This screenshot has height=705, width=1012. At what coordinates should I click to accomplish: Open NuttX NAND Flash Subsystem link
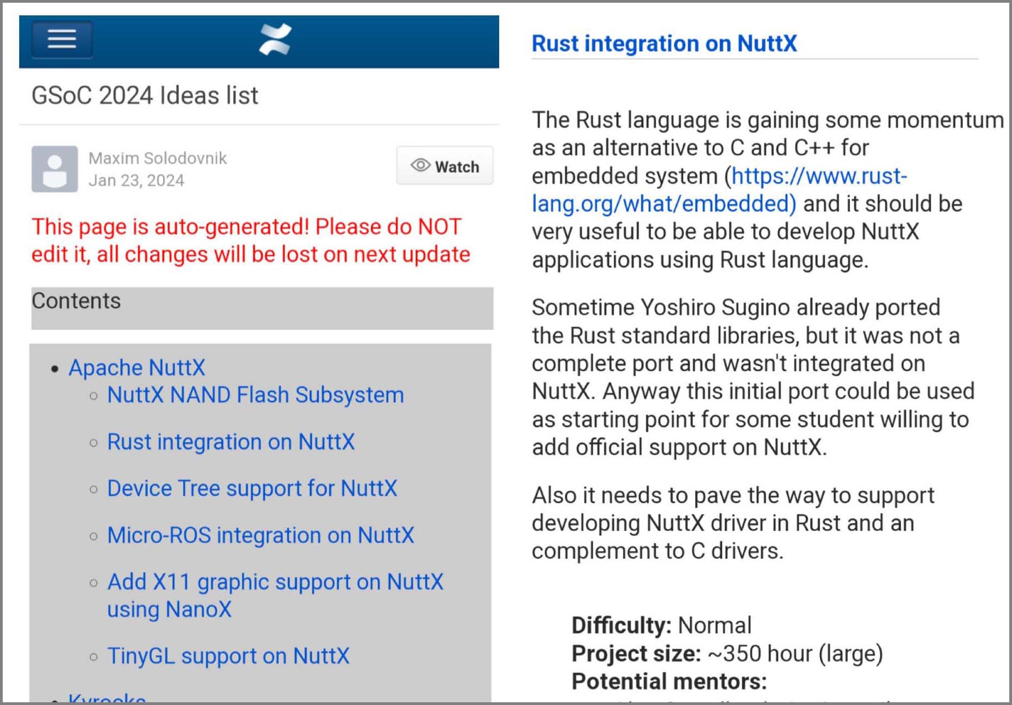[x=256, y=395]
